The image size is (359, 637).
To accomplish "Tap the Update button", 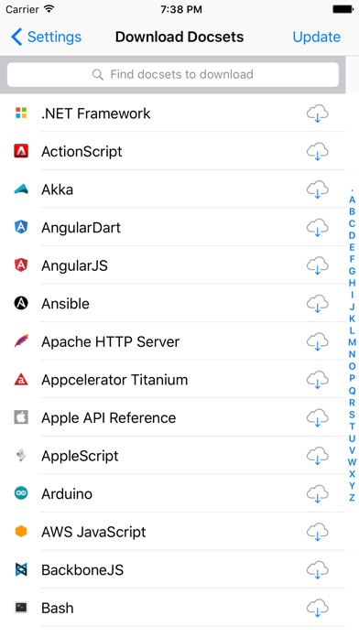I will click(316, 37).
